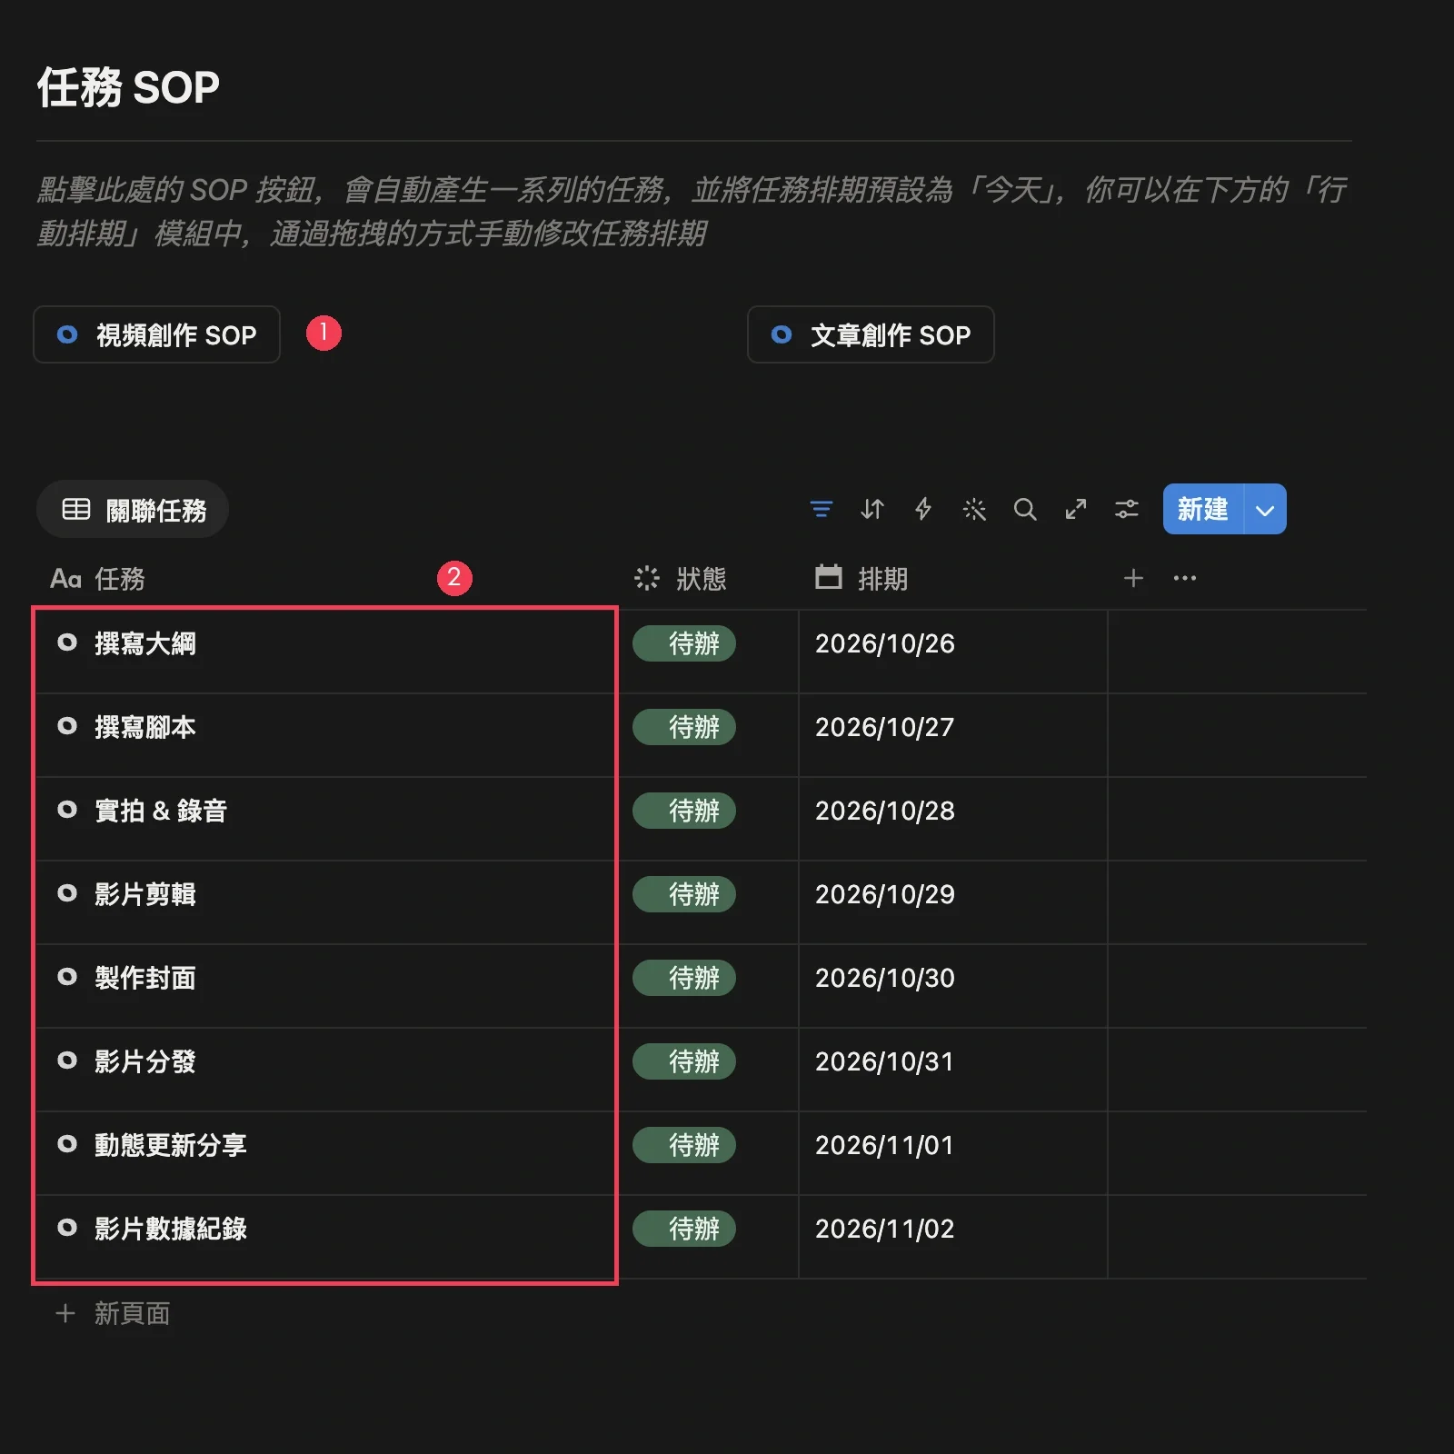This screenshot has height=1454, width=1454.
Task: Click the date 2026/10/31
Action: click(x=885, y=1061)
